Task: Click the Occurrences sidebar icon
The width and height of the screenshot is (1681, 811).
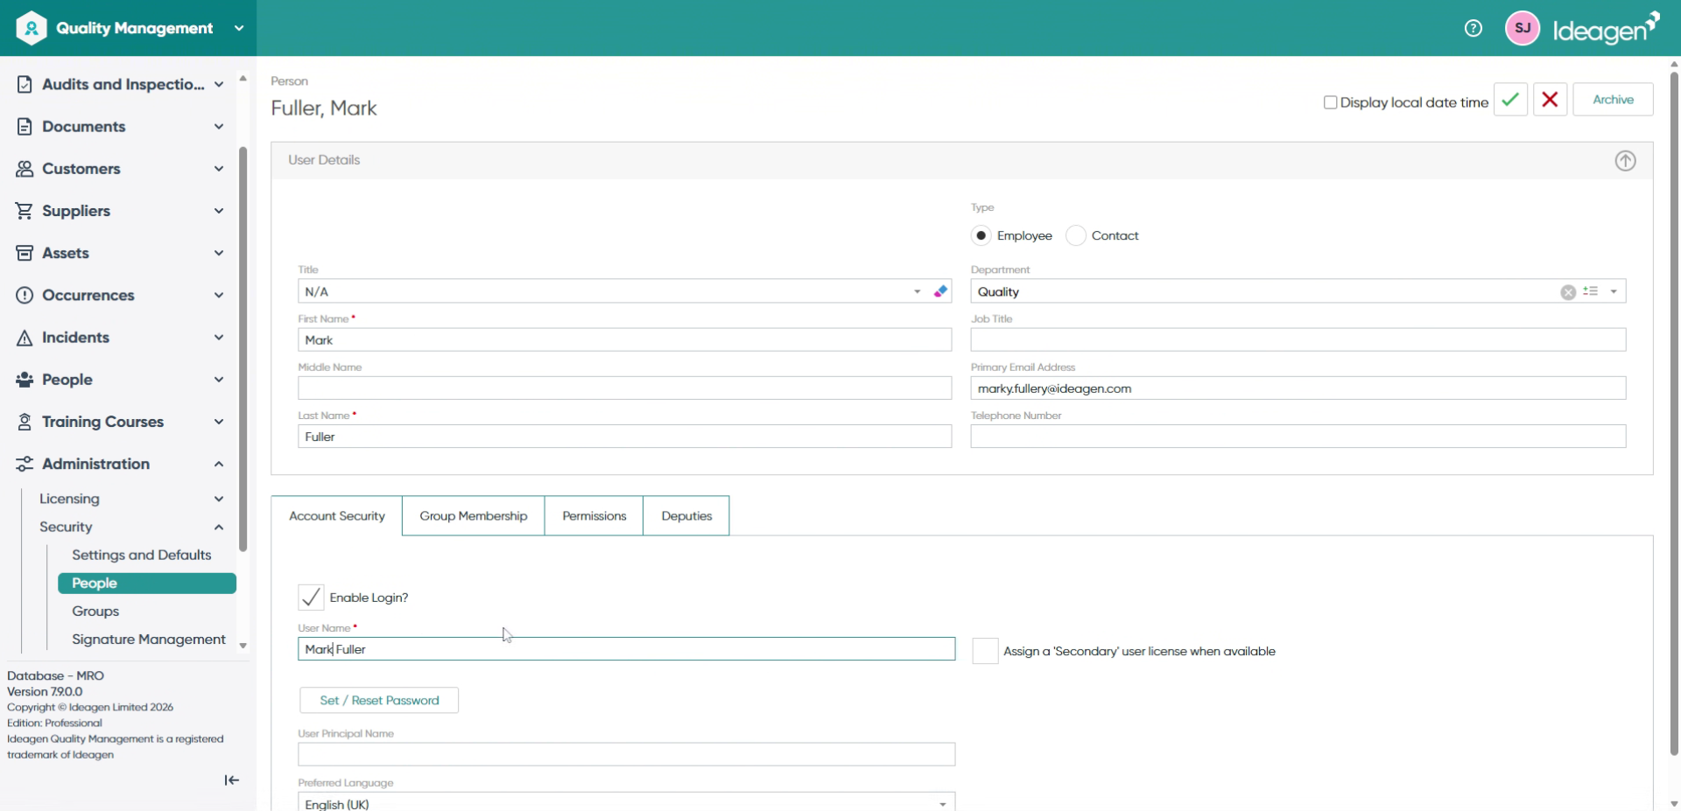Action: pos(25,296)
